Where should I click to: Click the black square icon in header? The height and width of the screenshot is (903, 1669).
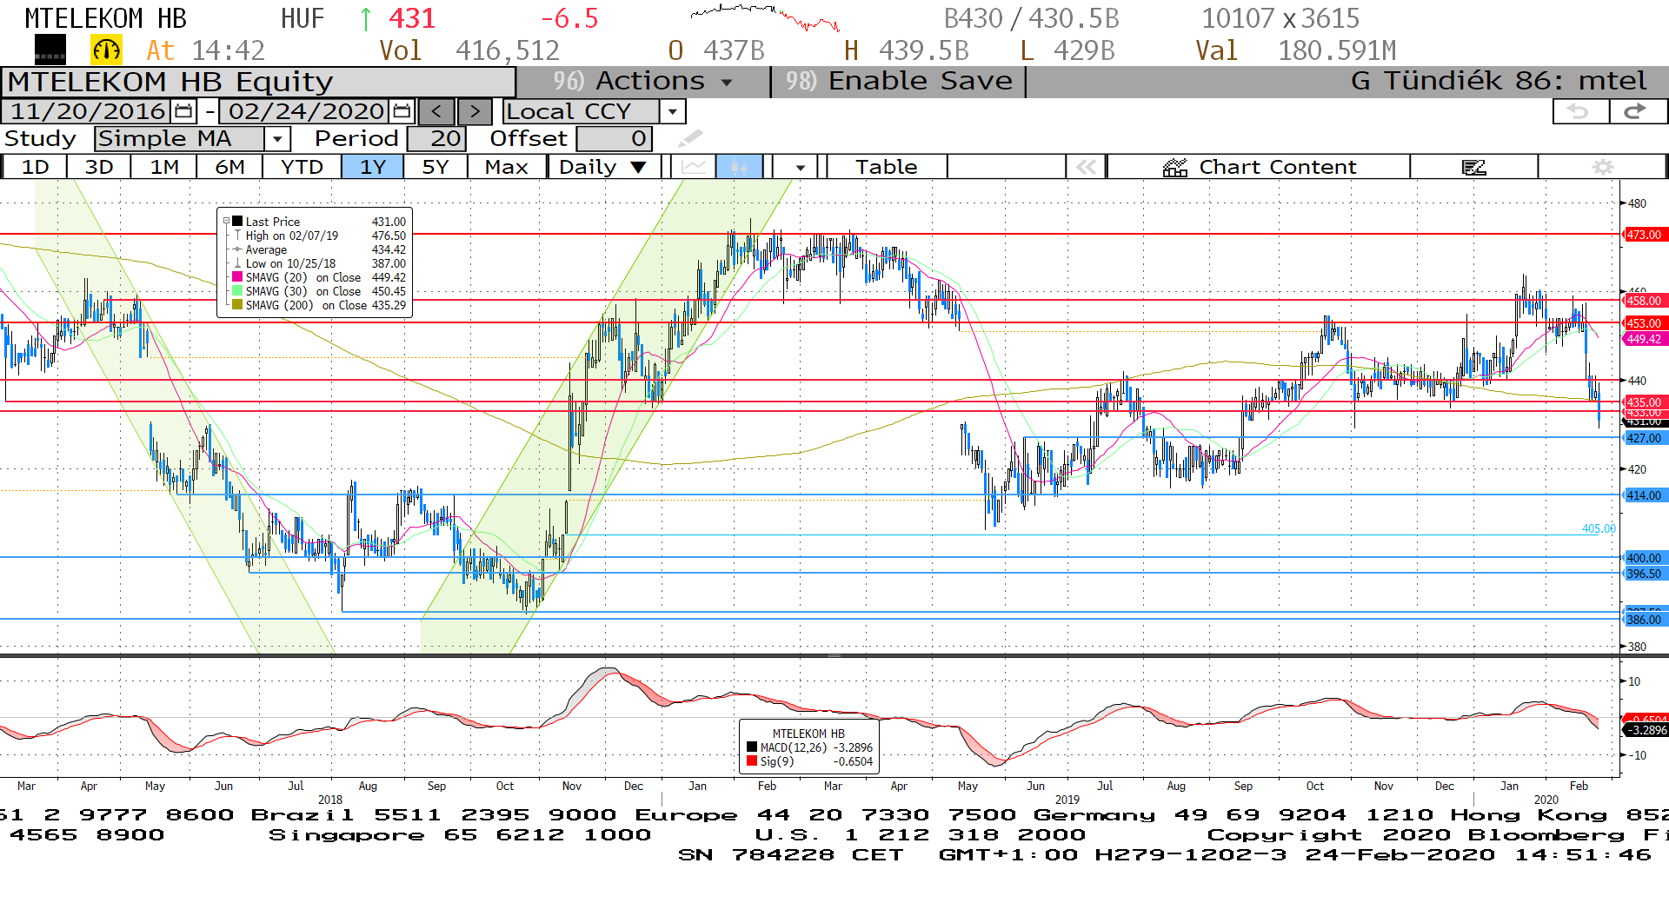[x=50, y=50]
